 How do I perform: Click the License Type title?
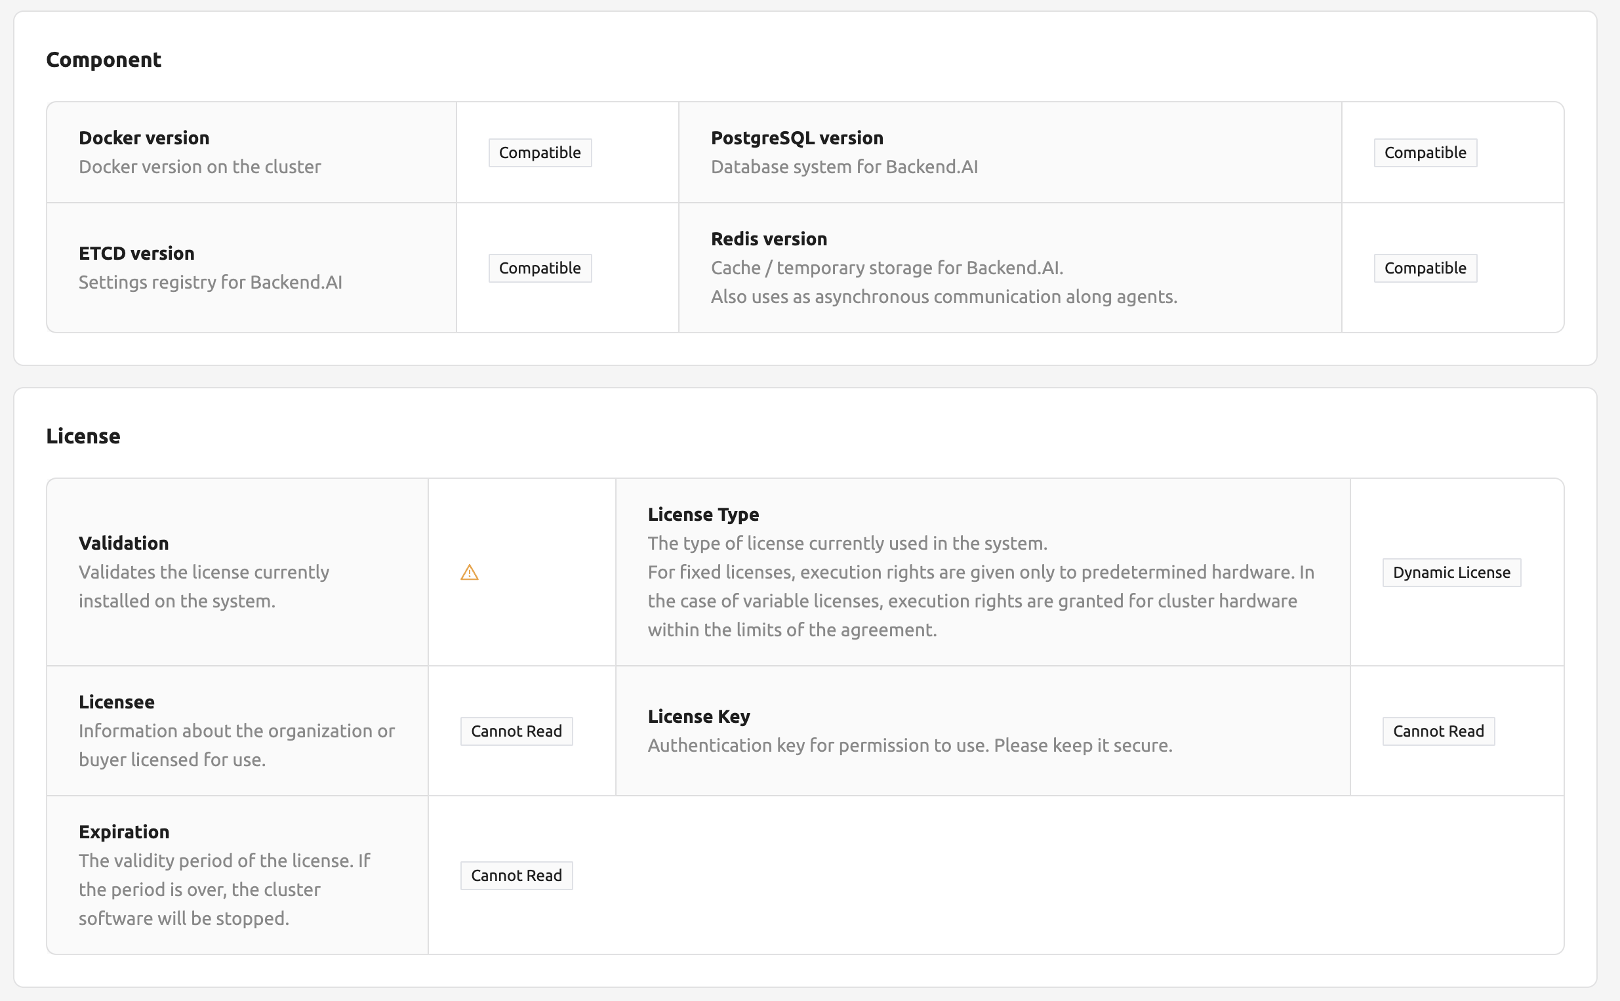(703, 514)
